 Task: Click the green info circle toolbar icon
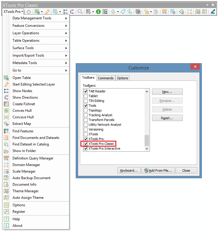tap(98, 12)
